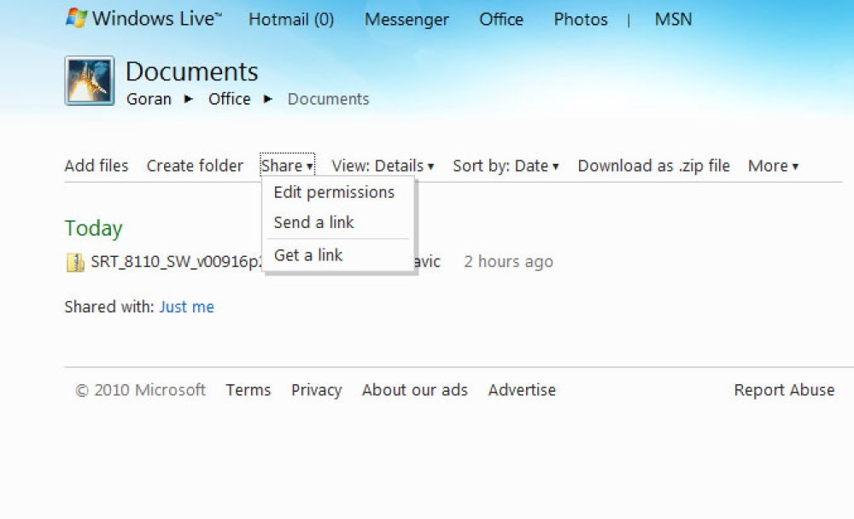Open Photos in the top navigation

[x=581, y=20]
